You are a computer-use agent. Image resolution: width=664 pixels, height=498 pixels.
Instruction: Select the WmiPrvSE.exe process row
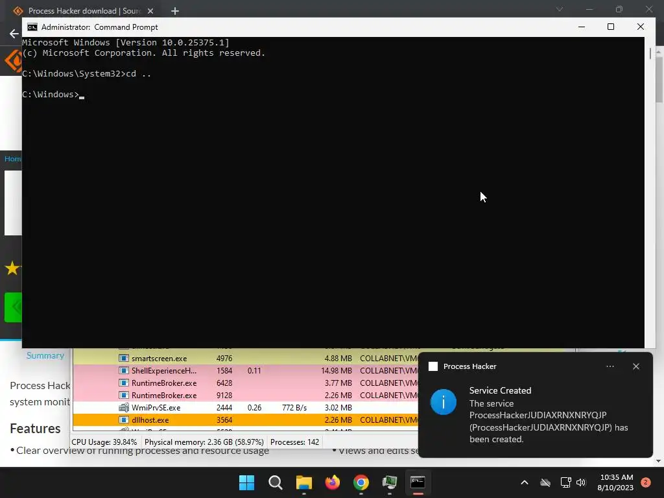[x=246, y=407]
